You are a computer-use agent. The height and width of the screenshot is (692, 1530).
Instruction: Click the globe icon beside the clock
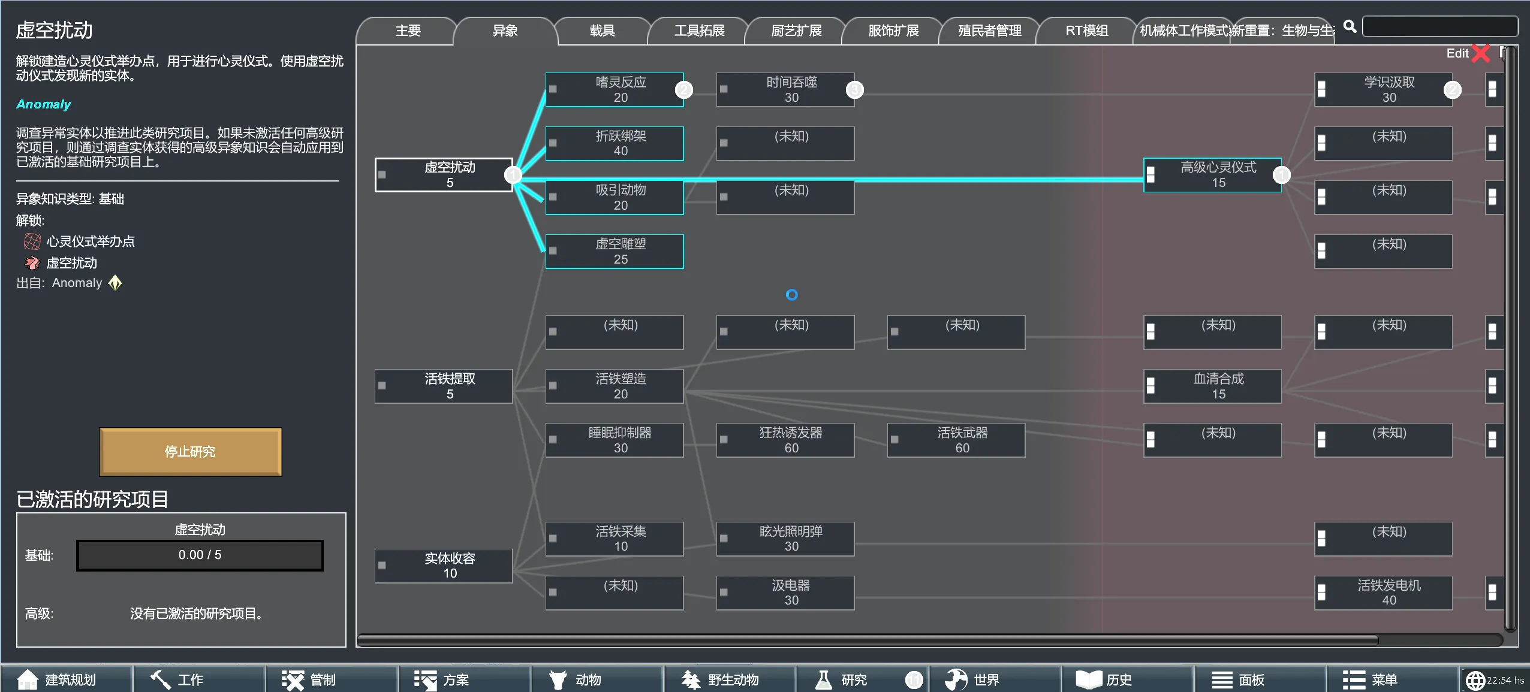(x=1474, y=681)
